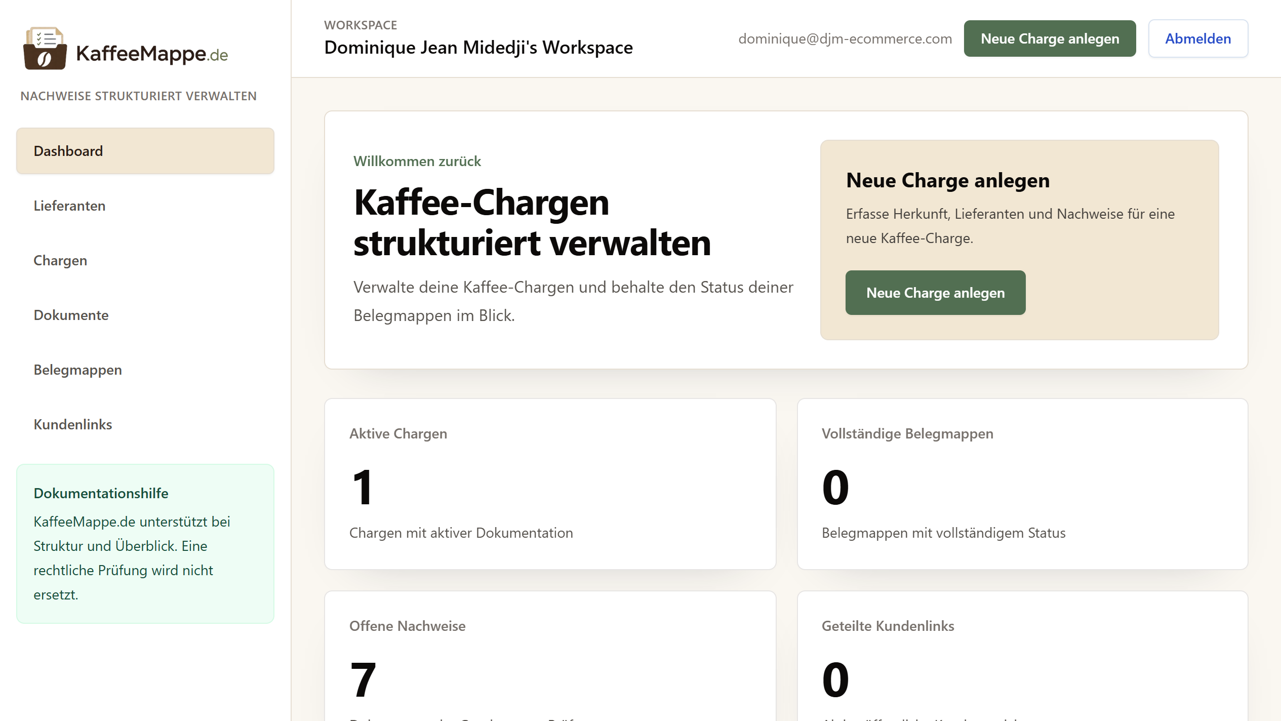Click the NACHWEISE STRUKTURIERT VERWALTEN tagline
The width and height of the screenshot is (1281, 721).
138,96
